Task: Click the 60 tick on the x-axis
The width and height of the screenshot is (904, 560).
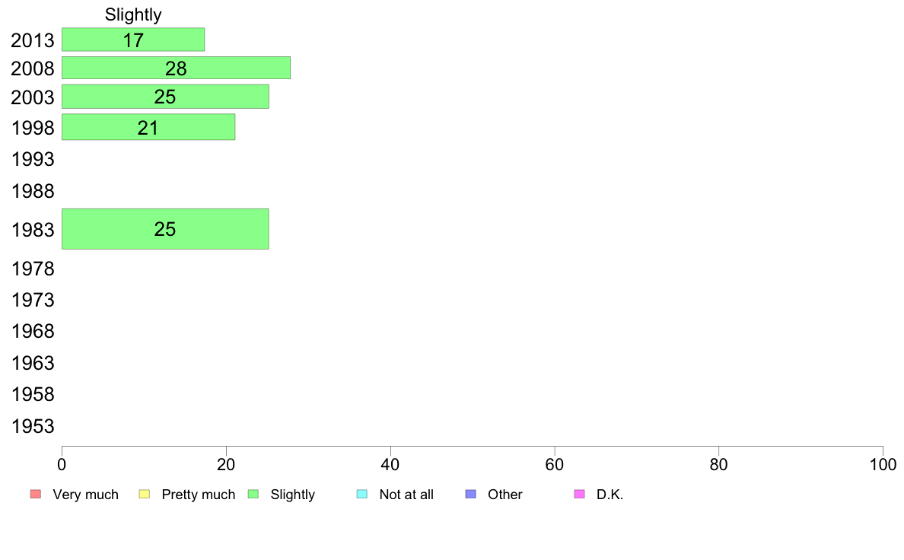Action: click(x=555, y=464)
